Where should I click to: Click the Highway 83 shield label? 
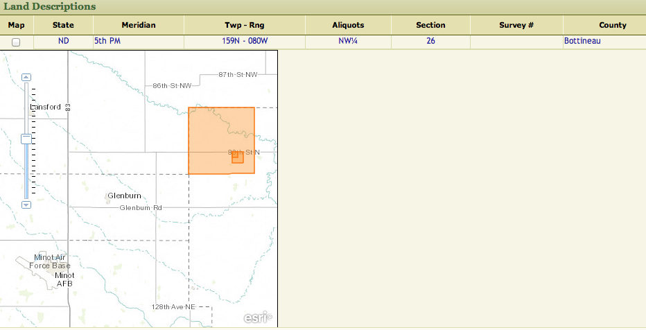(x=68, y=107)
